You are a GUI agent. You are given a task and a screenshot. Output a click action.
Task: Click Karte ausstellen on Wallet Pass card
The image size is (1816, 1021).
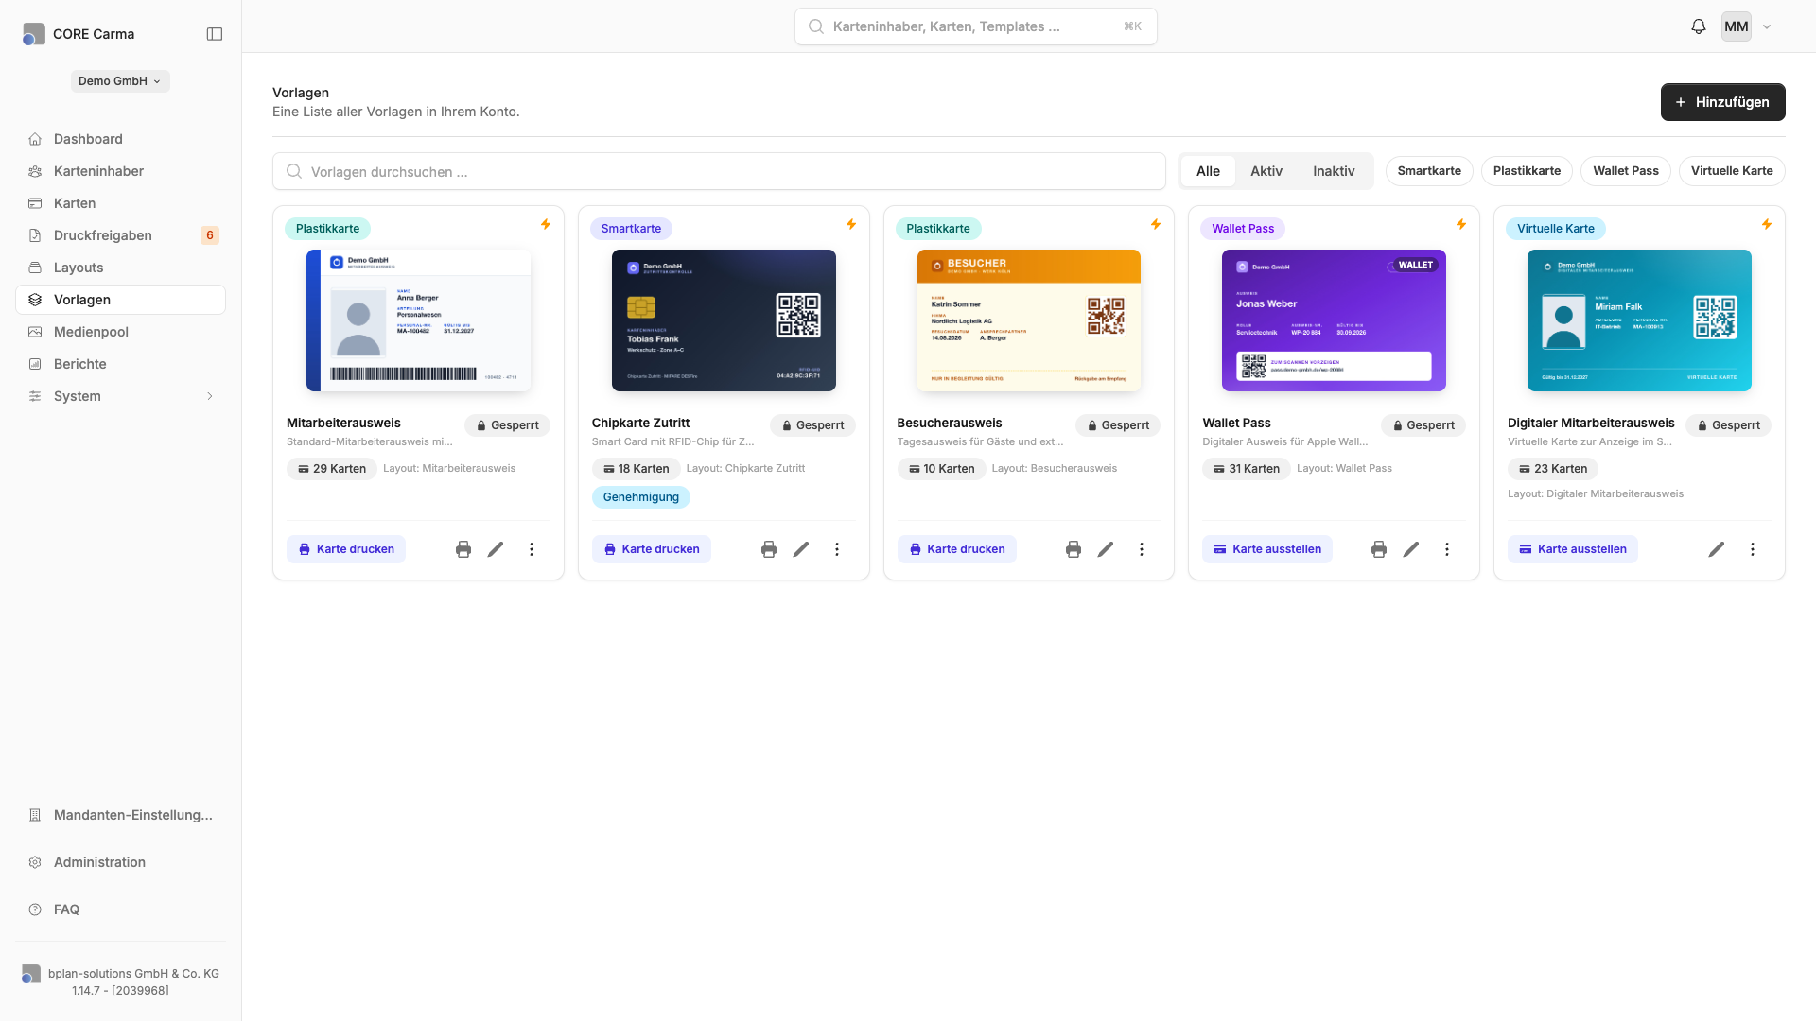pos(1267,549)
